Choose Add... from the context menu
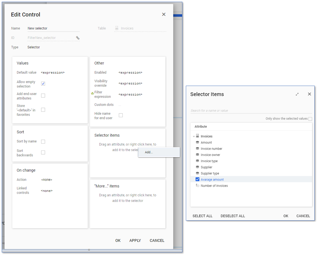This screenshot has height=255, width=317. 149,152
